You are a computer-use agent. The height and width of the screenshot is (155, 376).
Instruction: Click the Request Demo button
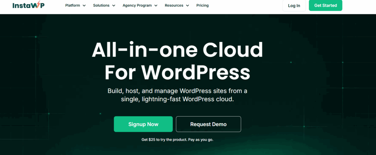(209, 124)
